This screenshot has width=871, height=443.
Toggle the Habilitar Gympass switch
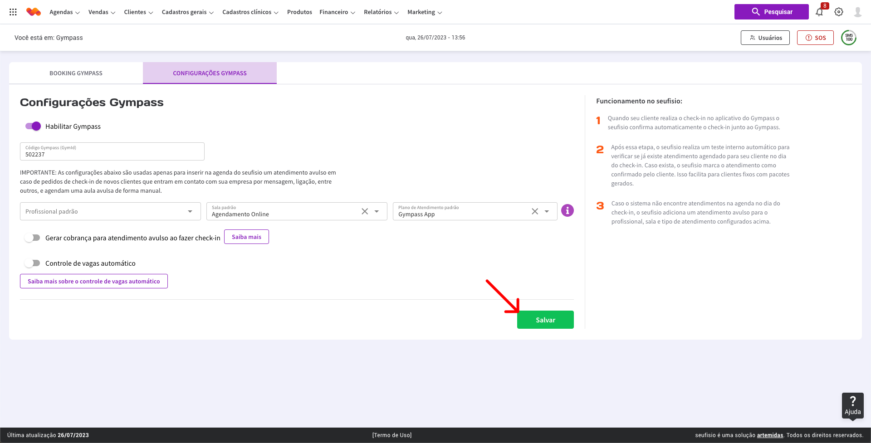click(x=33, y=126)
